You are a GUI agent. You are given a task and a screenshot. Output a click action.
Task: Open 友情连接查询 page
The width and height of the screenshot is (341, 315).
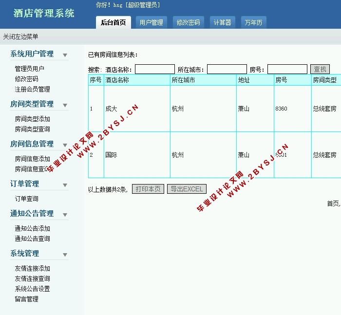pos(33,278)
